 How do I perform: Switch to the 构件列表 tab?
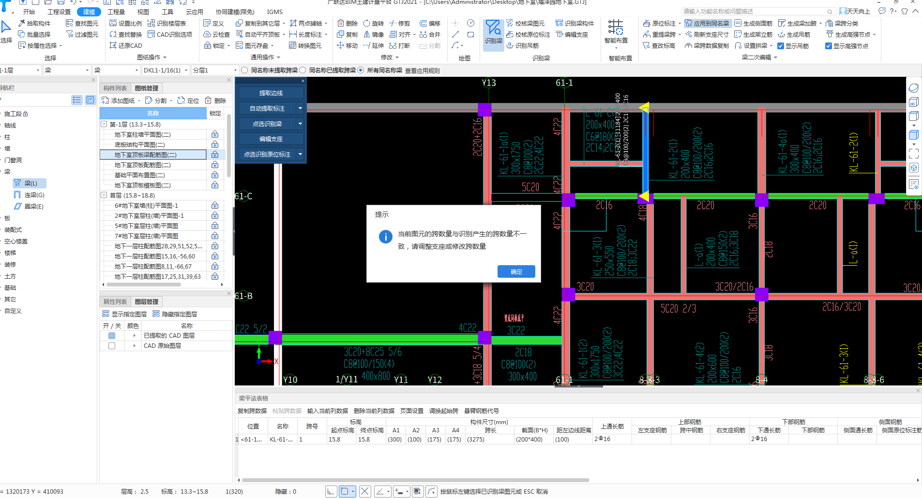[115, 88]
